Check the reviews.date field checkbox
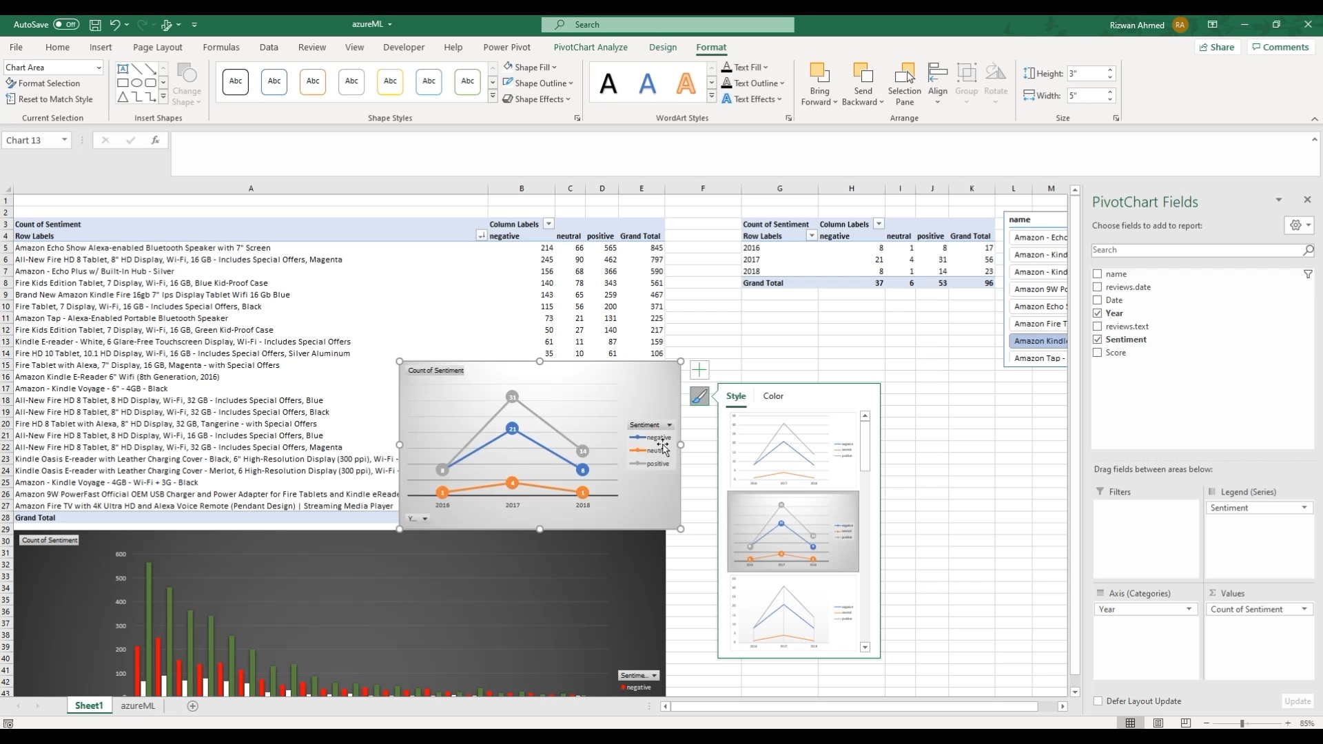This screenshot has height=744, width=1323. 1098,287
